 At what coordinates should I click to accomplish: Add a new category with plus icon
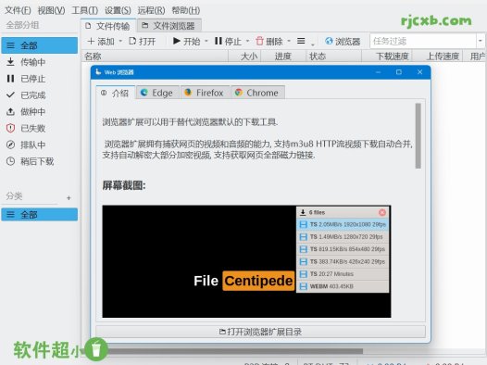69,198
